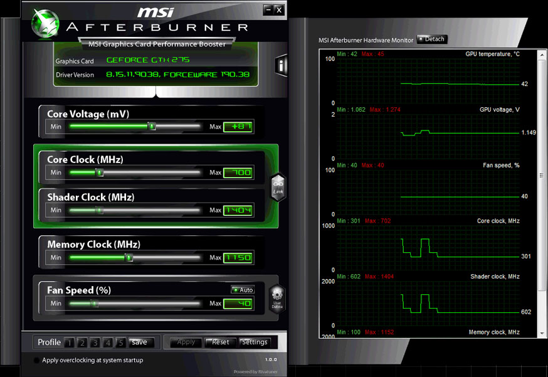This screenshot has width=548, height=377.
Task: Load profile slot 1
Action: [x=69, y=342]
